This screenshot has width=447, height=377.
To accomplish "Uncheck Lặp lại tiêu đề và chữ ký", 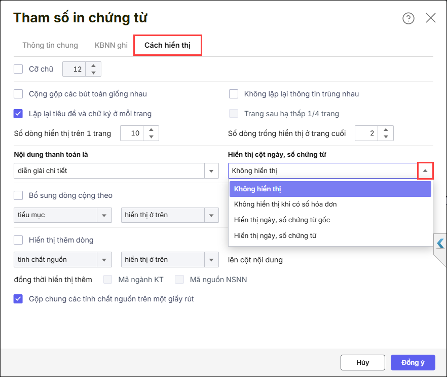I will click(x=19, y=114).
